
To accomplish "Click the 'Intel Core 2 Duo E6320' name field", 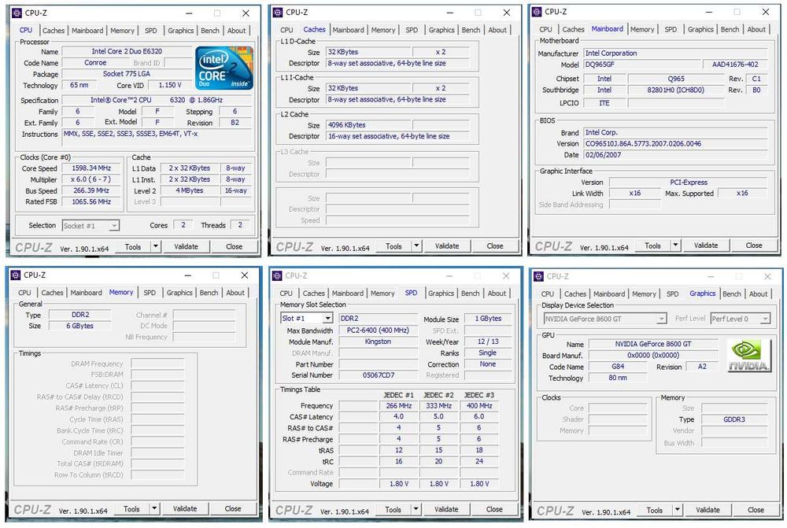I will coord(127,51).
